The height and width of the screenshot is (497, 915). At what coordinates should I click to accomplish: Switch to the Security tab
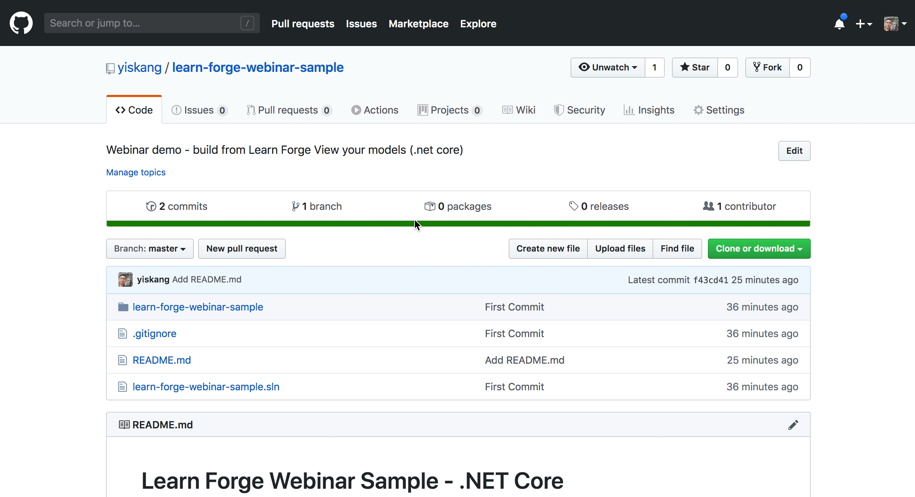point(580,110)
